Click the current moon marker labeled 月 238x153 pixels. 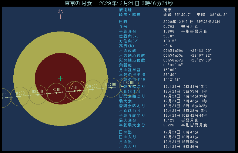(78, 90)
